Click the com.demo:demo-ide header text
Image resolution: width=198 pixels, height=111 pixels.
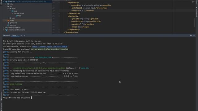[x=43, y=57]
